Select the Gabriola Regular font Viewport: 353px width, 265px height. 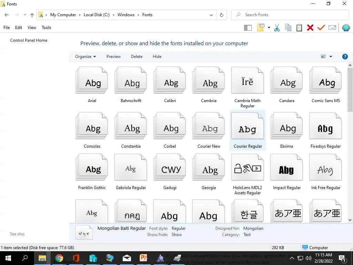pos(131,172)
